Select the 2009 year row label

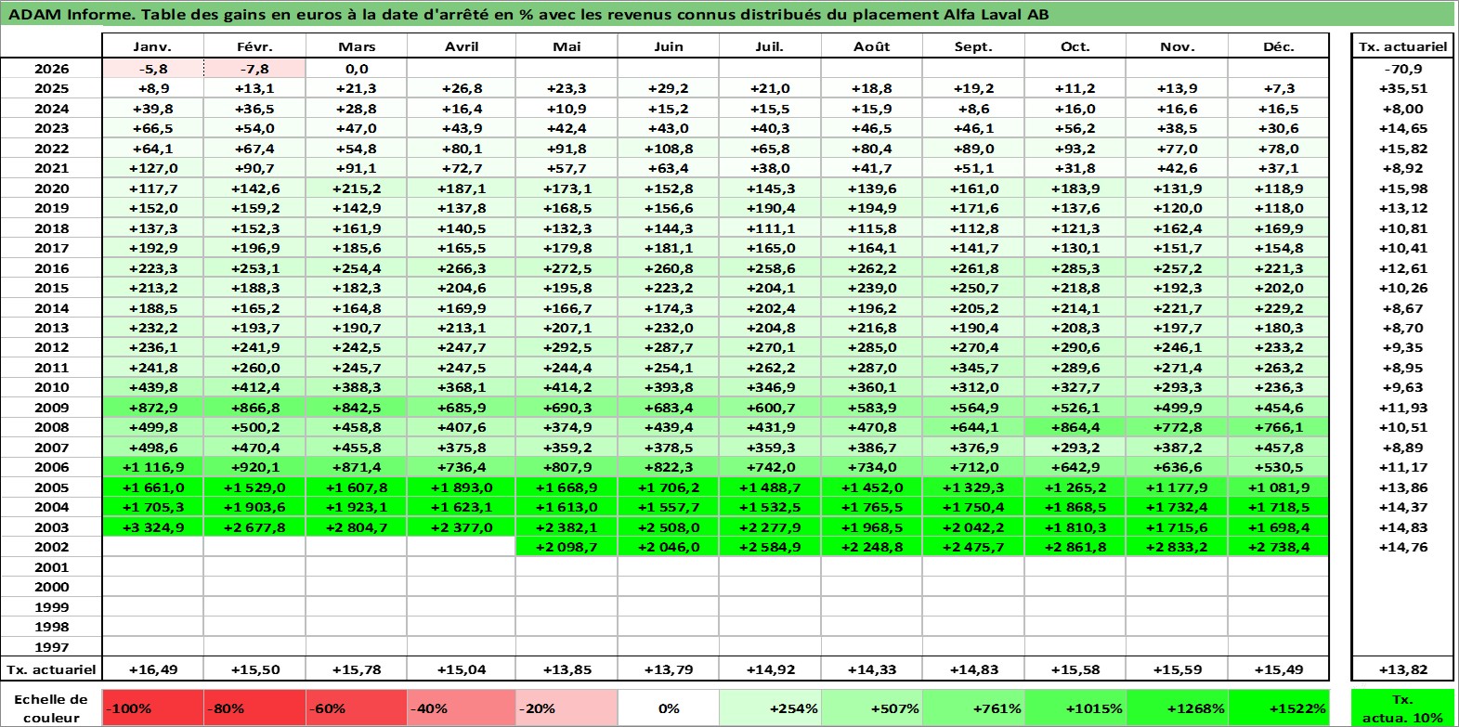pos(52,408)
